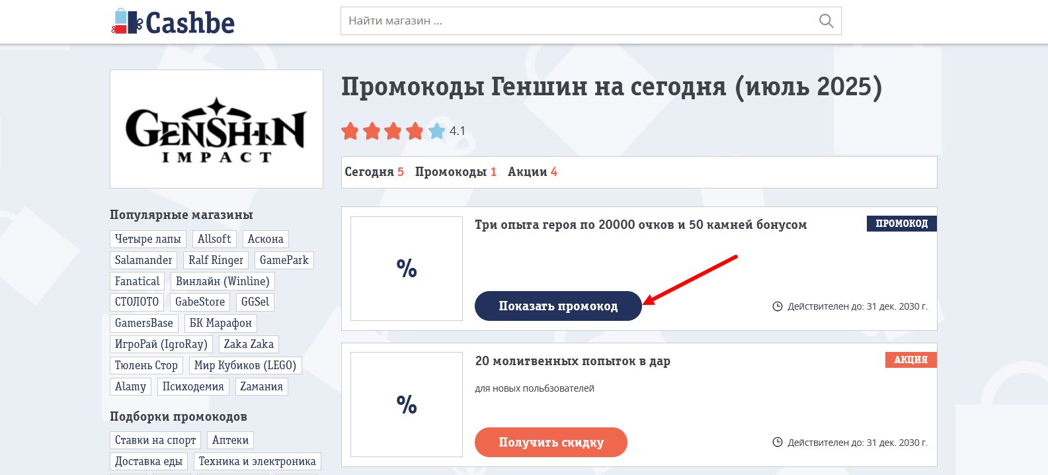The width and height of the screenshot is (1048, 475).
Task: Open the 'Винлайн (Winline)' store tag
Action: click(223, 281)
